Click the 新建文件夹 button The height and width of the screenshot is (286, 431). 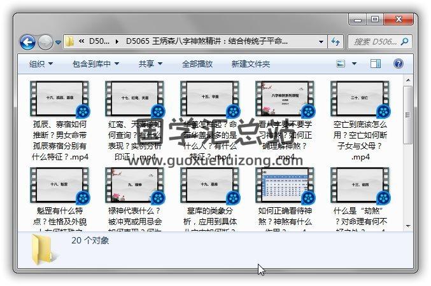coord(251,64)
